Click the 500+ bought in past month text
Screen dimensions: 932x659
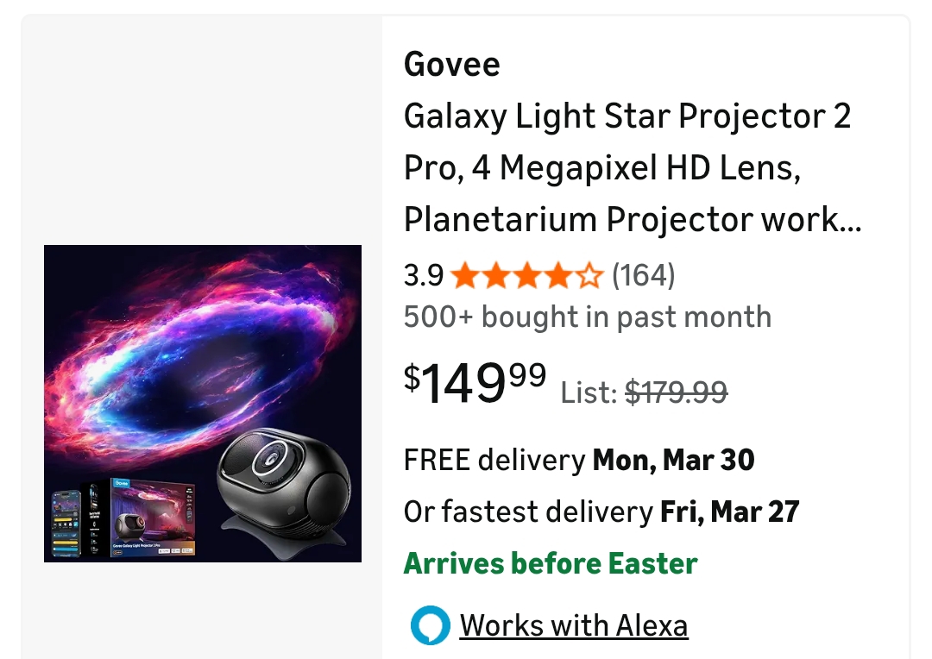click(587, 317)
